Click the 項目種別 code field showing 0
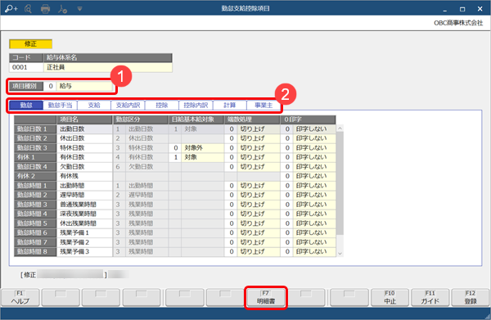 pos(50,86)
